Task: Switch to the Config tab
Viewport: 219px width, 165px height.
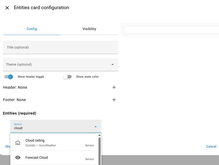Action: click(32, 29)
